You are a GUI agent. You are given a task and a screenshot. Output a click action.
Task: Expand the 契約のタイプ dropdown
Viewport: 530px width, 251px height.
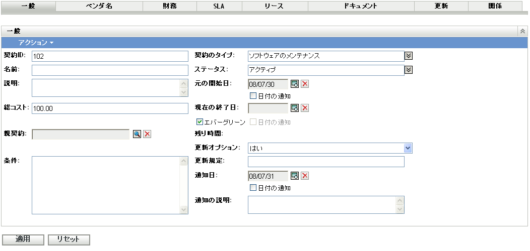(x=409, y=56)
